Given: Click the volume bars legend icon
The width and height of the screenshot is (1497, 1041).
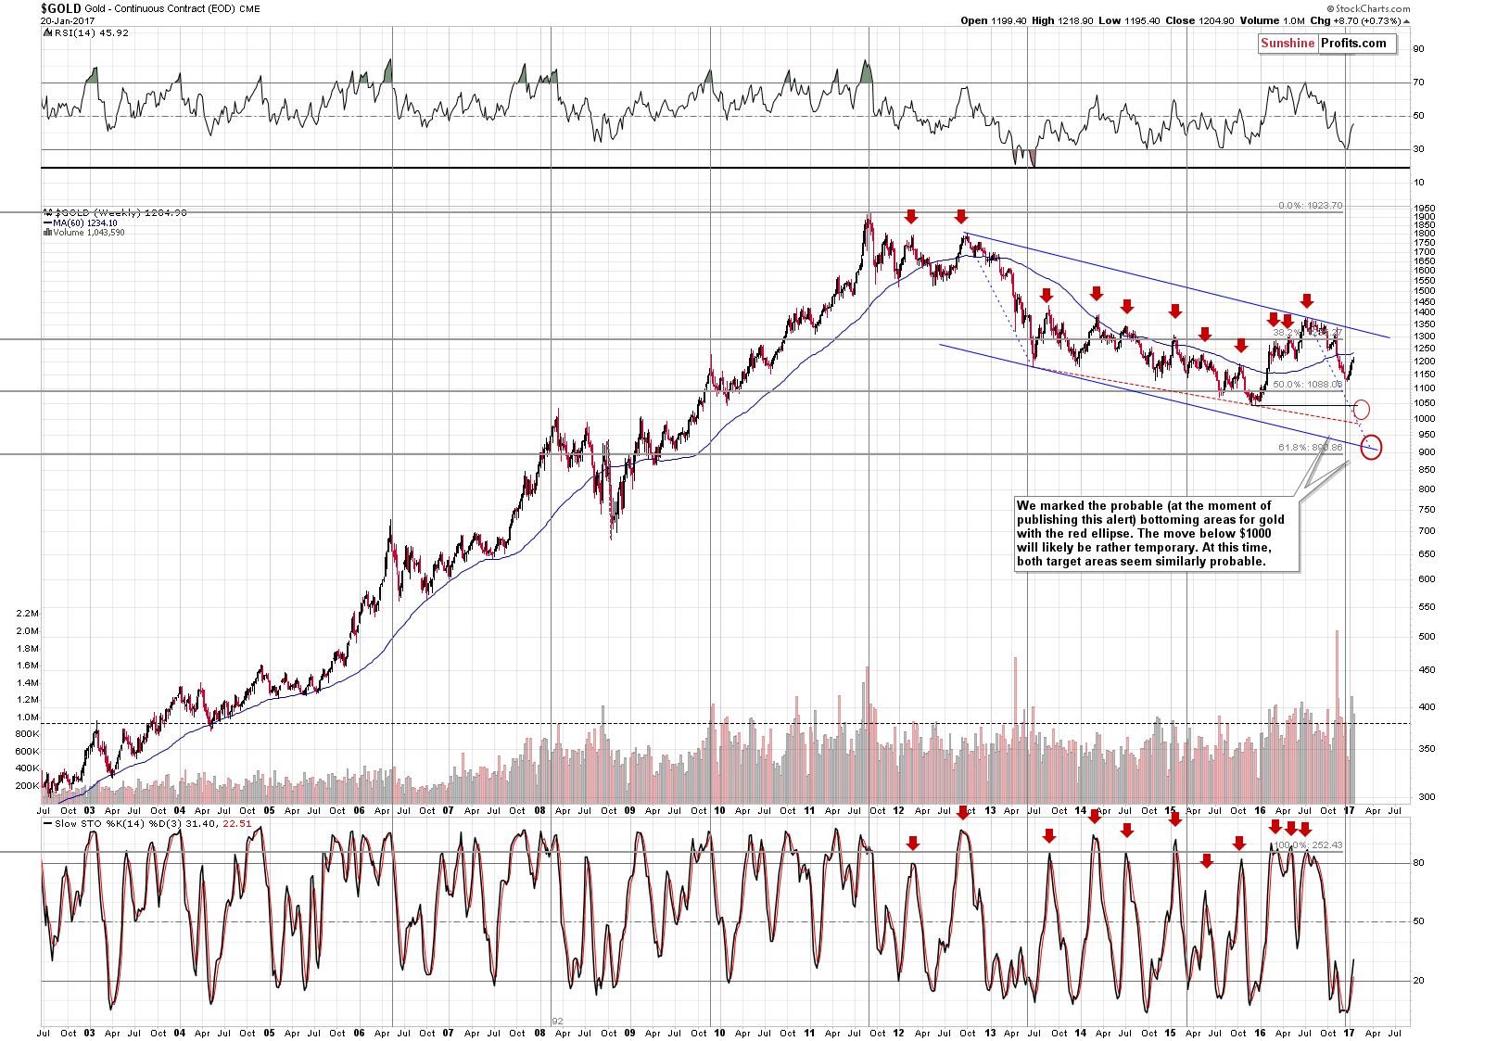Looking at the screenshot, I should pos(47,232).
